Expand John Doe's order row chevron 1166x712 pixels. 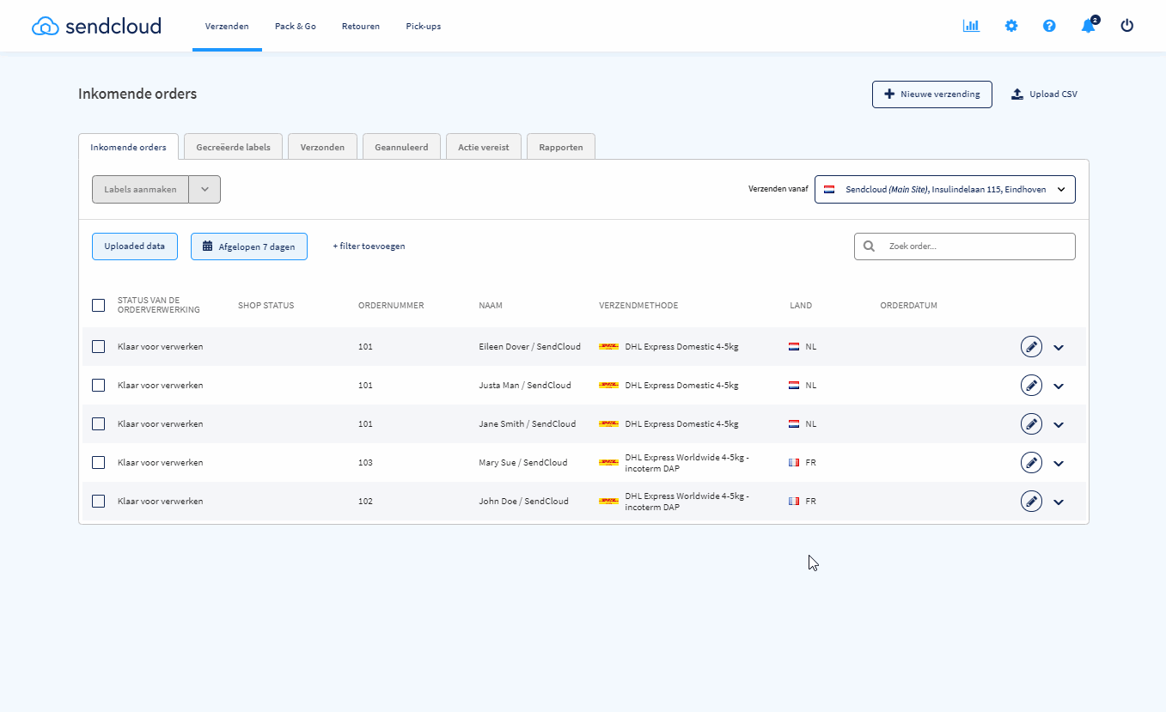[x=1059, y=502]
